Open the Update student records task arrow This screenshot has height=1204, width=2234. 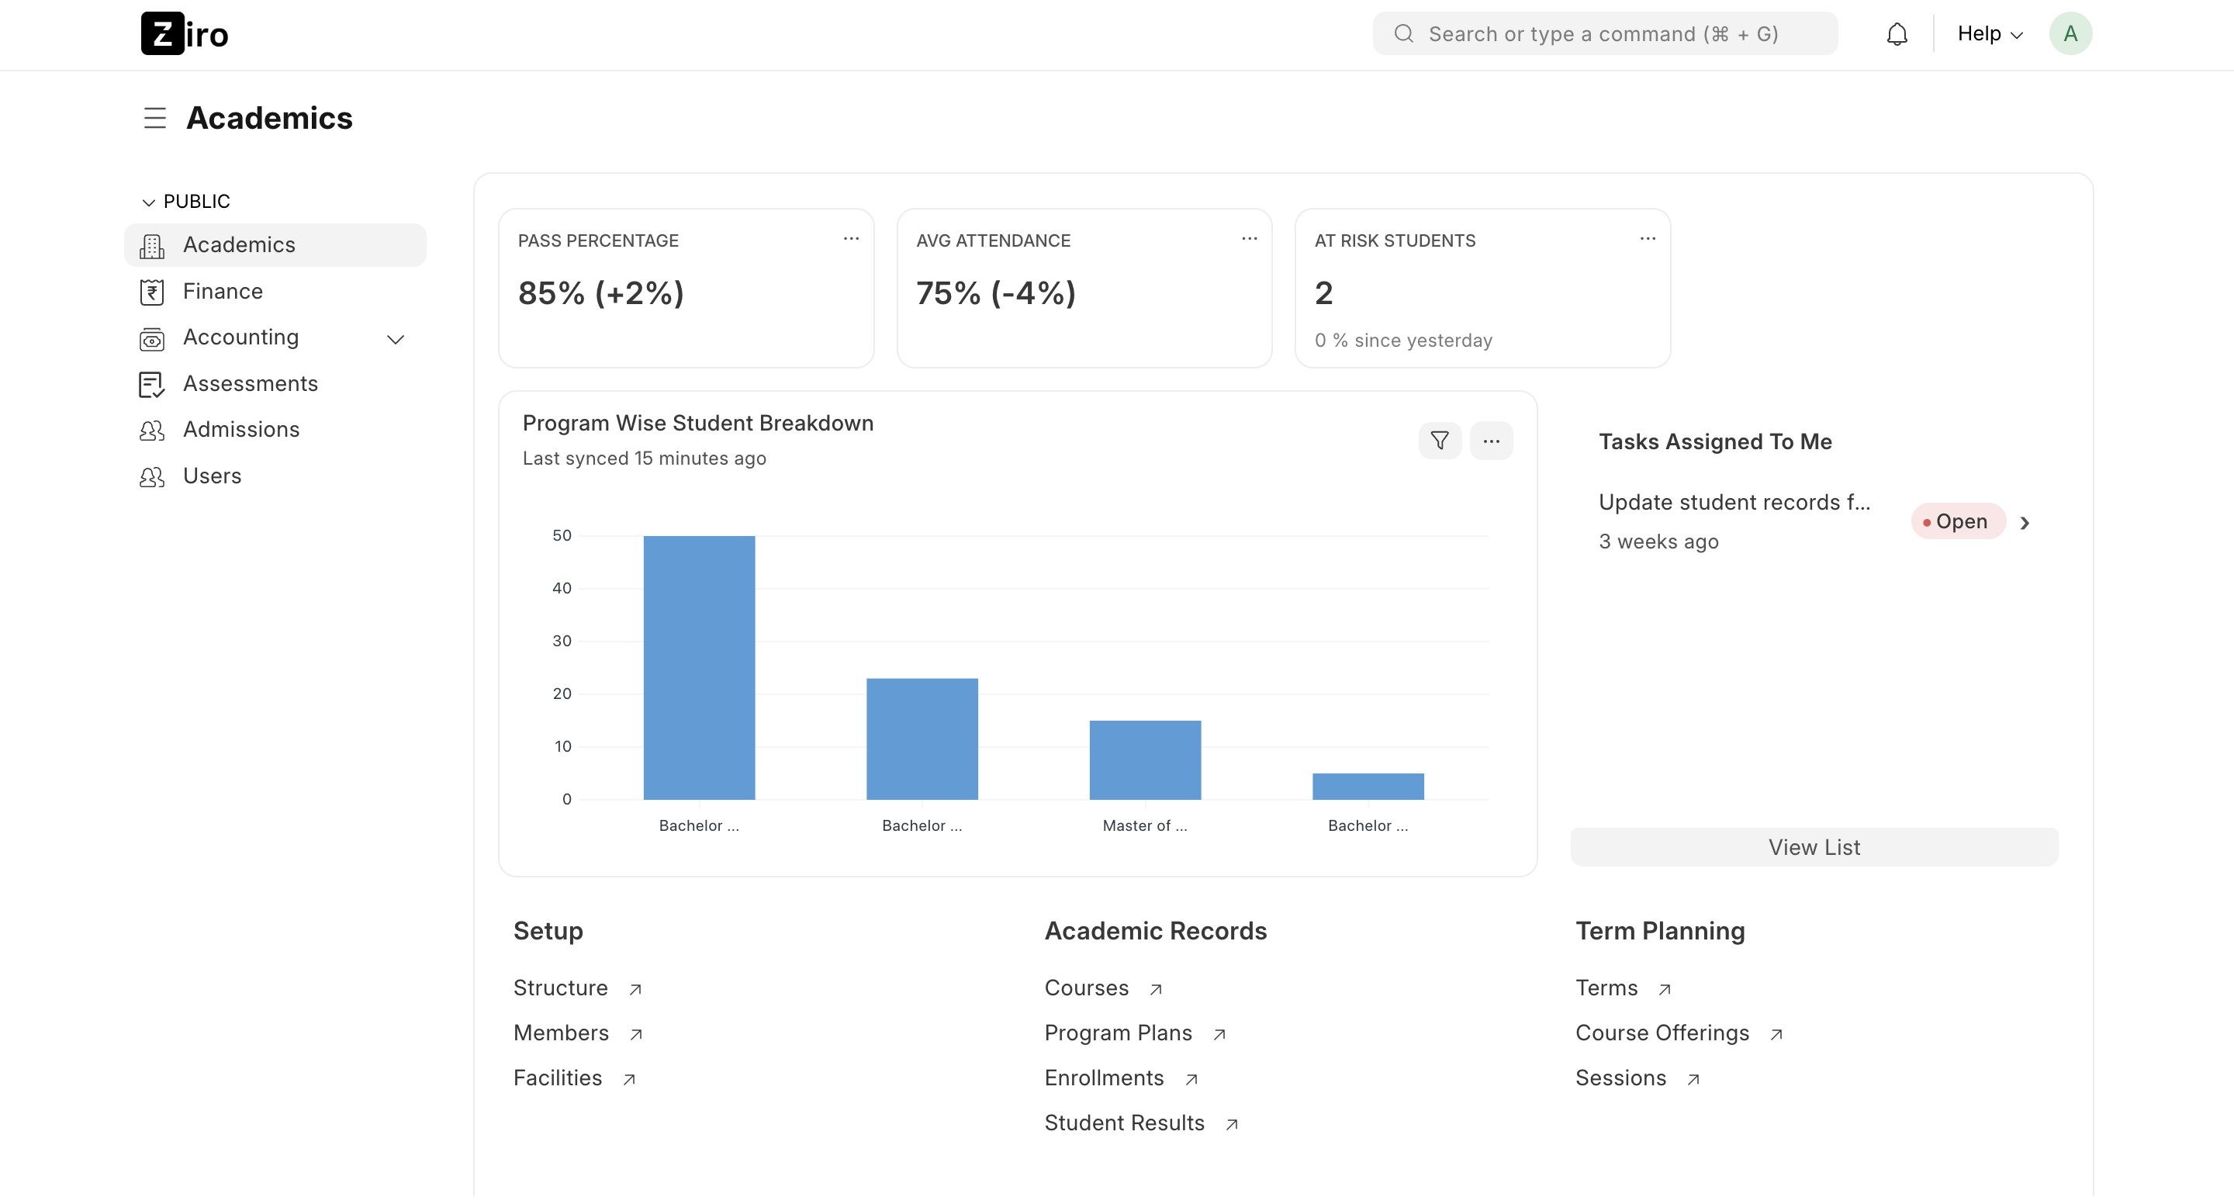point(2024,522)
